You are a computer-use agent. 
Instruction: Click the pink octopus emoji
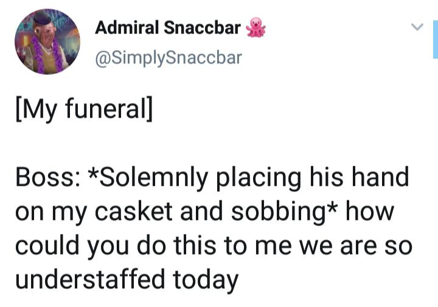coord(255,27)
